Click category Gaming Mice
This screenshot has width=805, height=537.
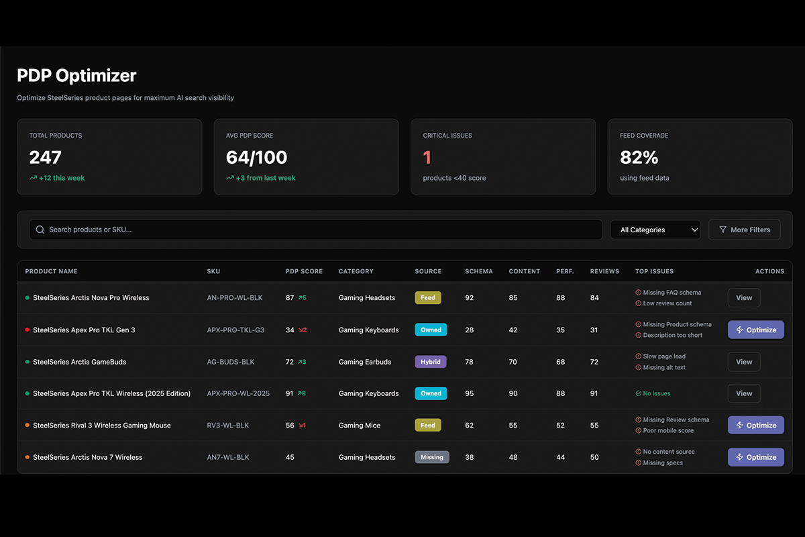359,426
